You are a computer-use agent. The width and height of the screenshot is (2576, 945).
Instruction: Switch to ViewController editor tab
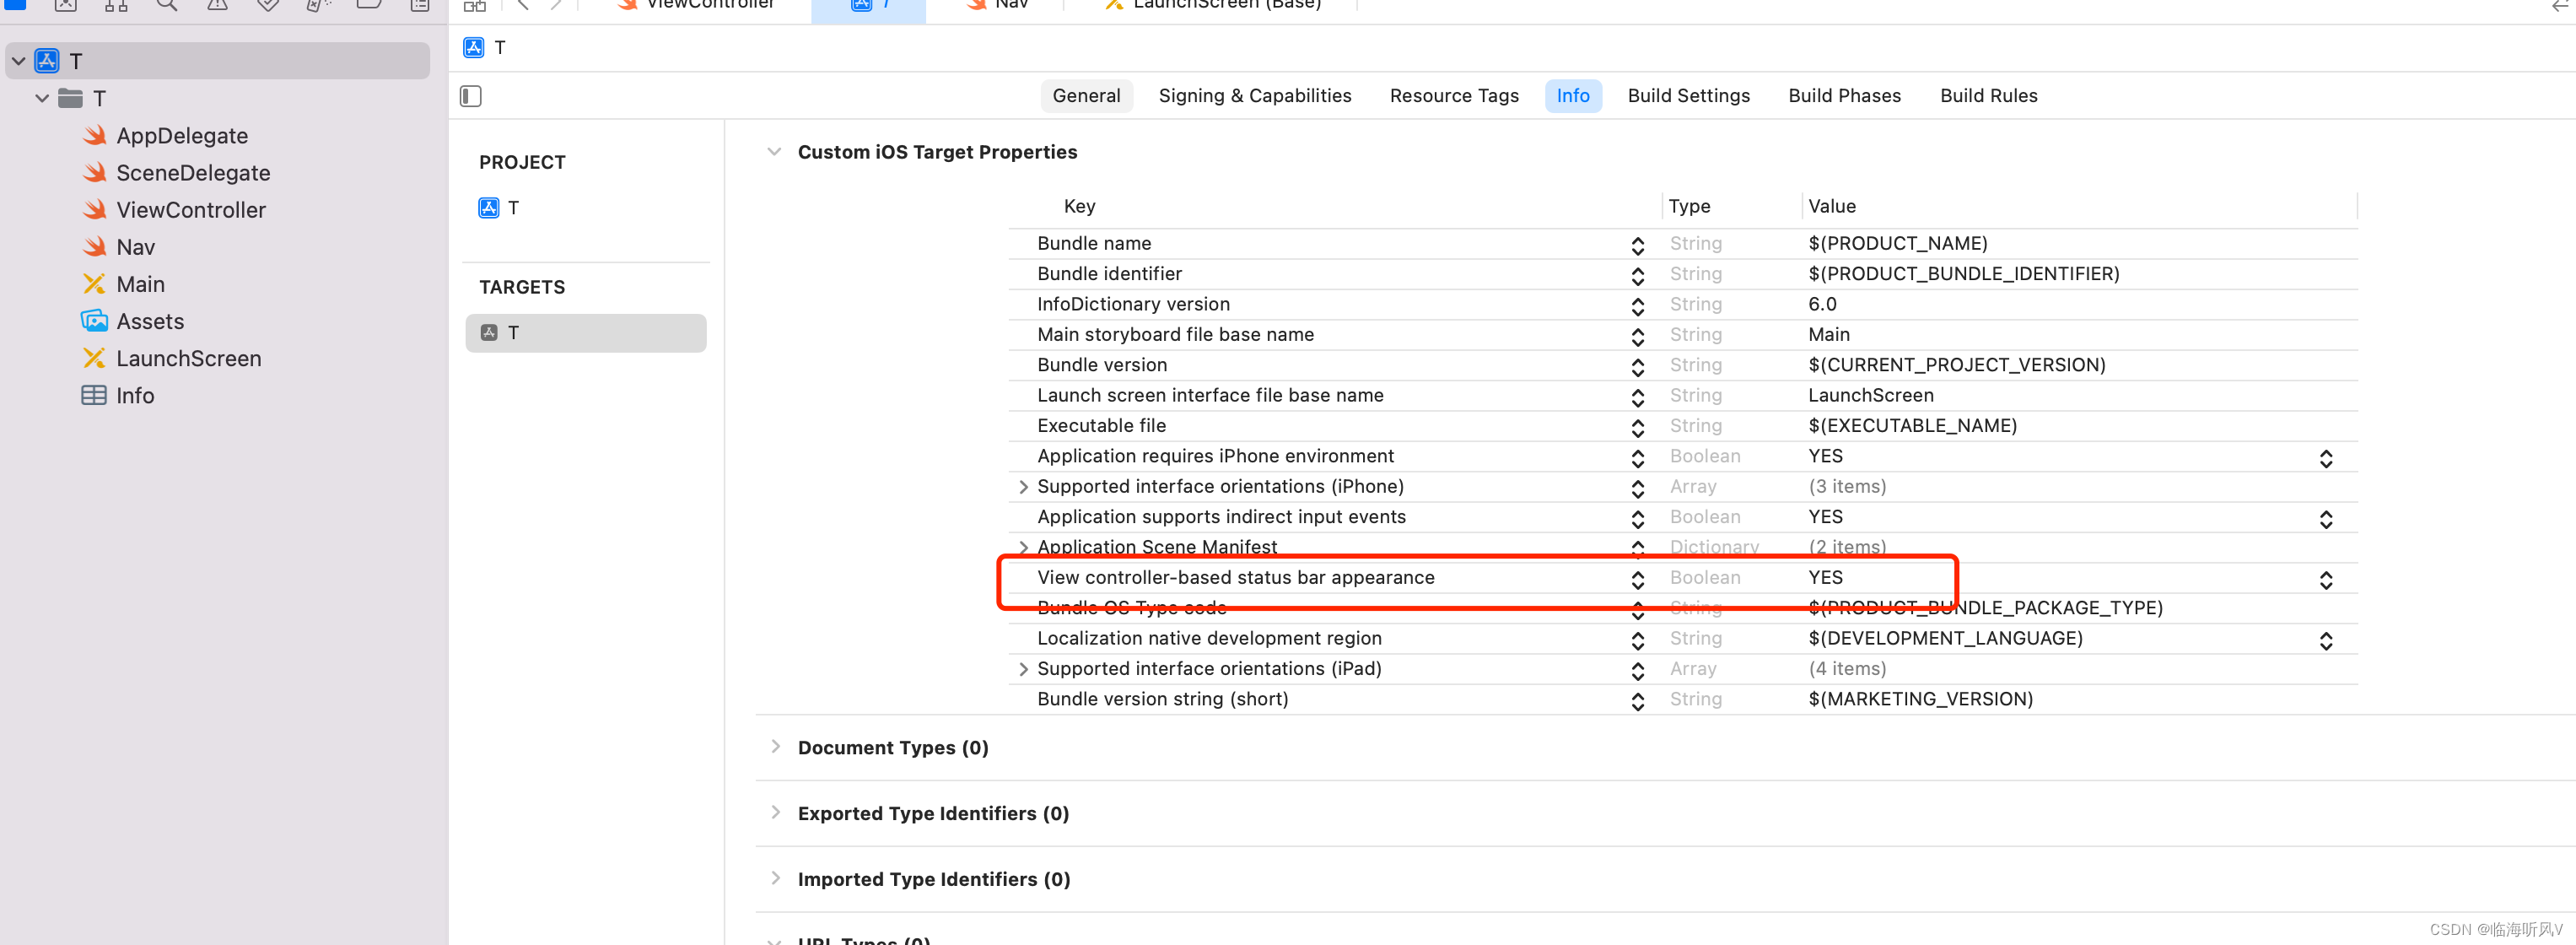(697, 5)
